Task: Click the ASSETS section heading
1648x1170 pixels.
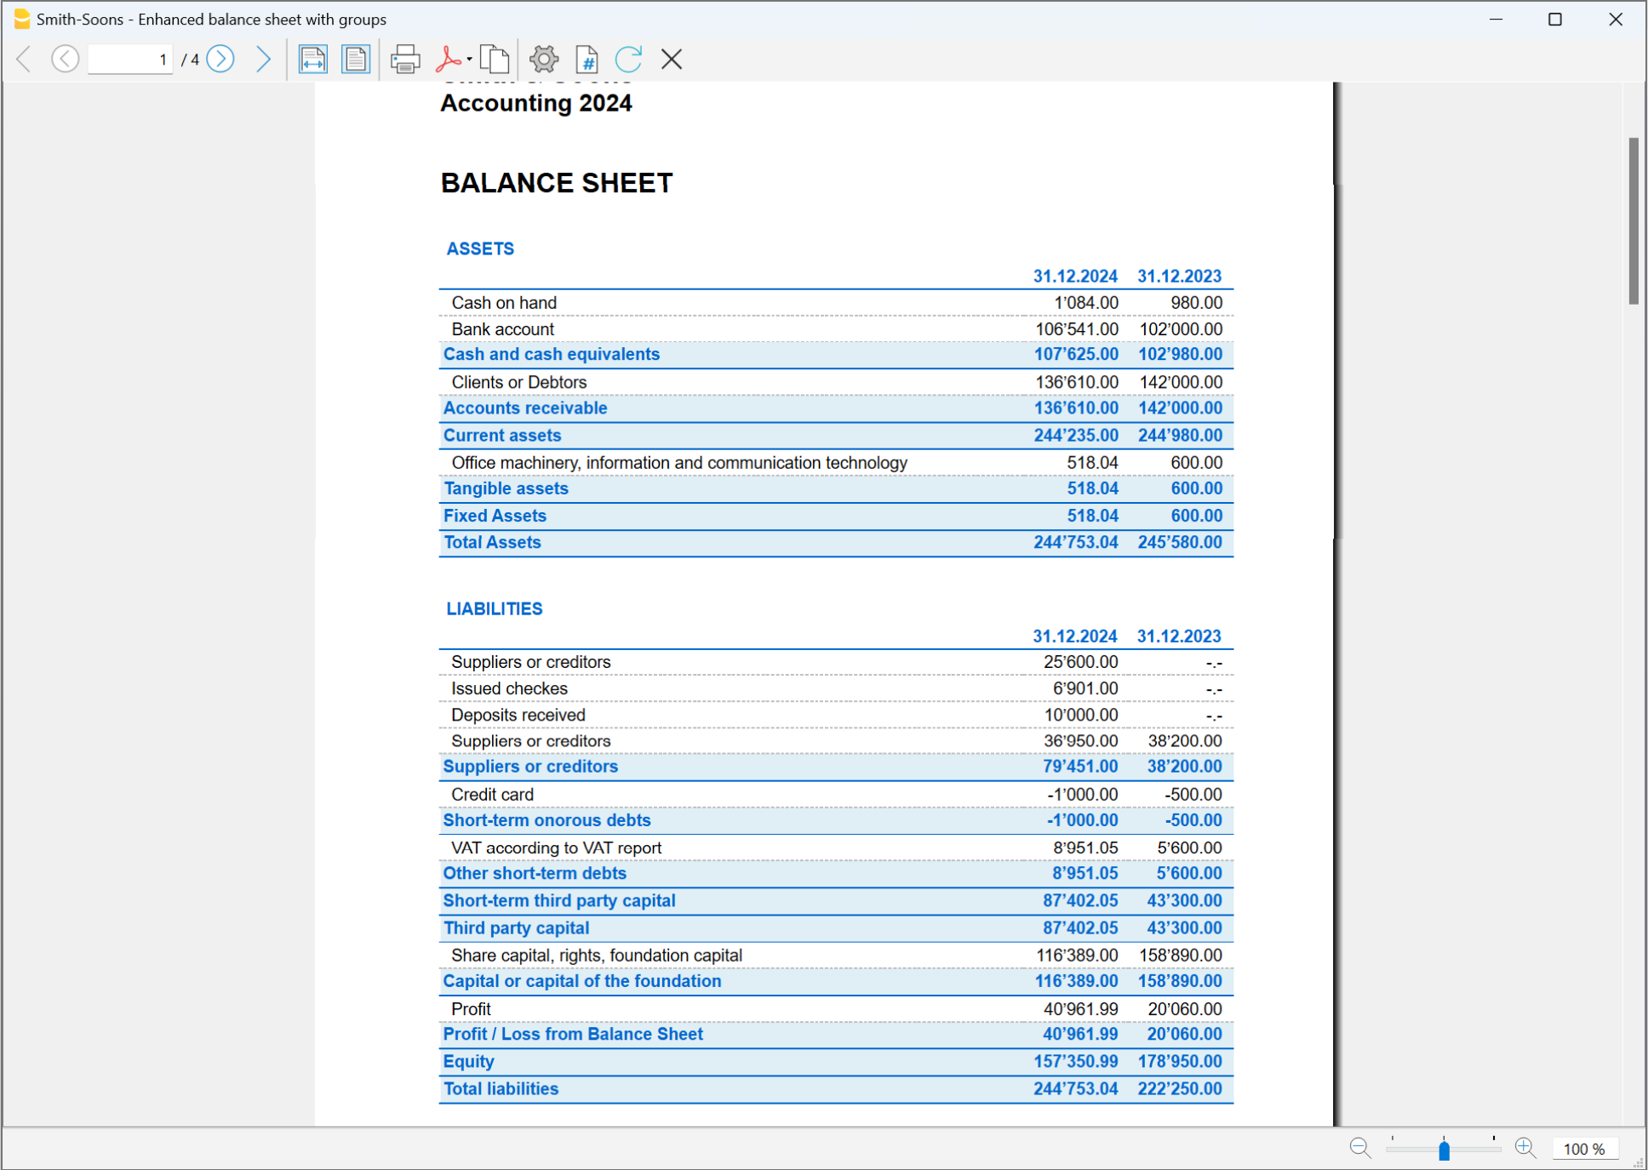Action: coord(480,248)
